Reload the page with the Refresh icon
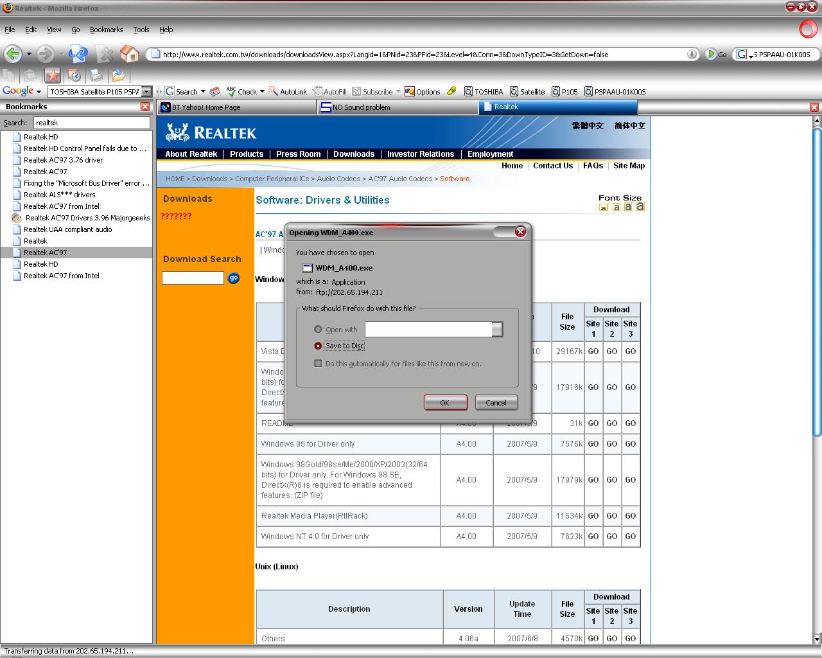 point(78,54)
